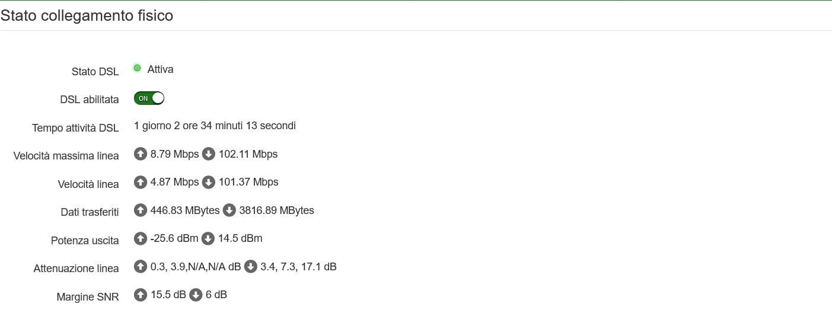Click download arrow icon beside 101.37 Mbps
Image resolution: width=832 pixels, height=313 pixels.
click(209, 182)
